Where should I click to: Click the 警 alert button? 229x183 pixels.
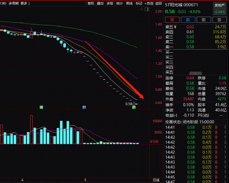click(219, 20)
